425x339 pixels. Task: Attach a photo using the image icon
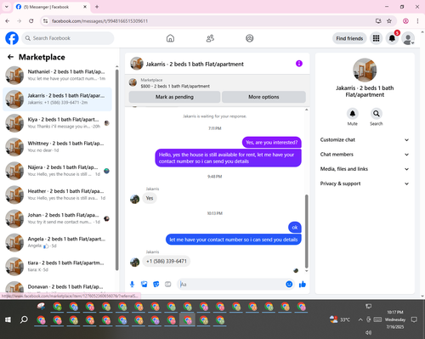(144, 284)
